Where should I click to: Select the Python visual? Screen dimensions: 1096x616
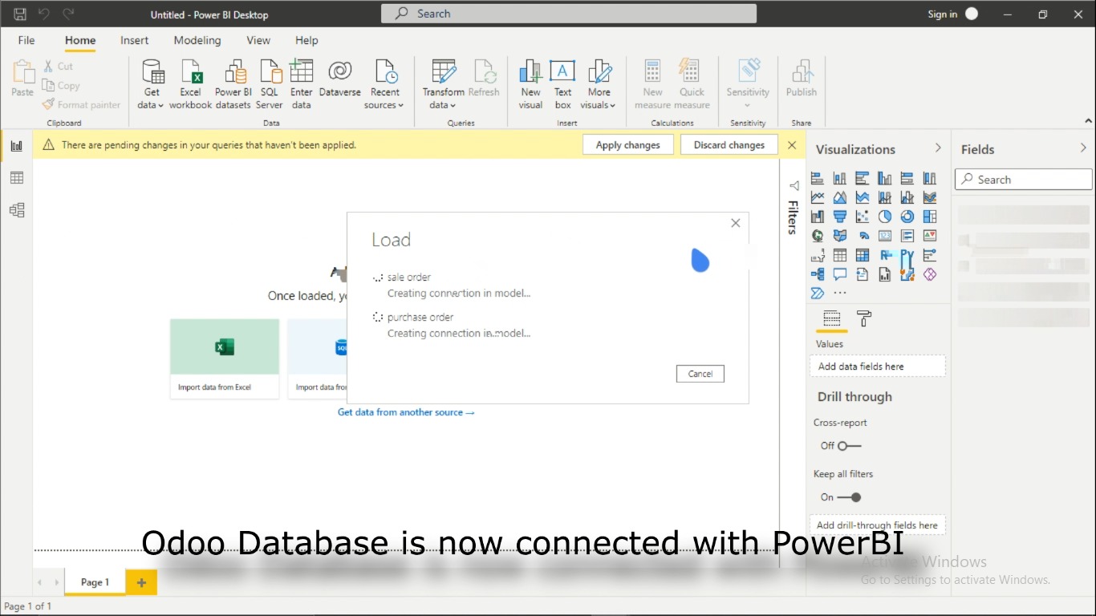pos(907,255)
